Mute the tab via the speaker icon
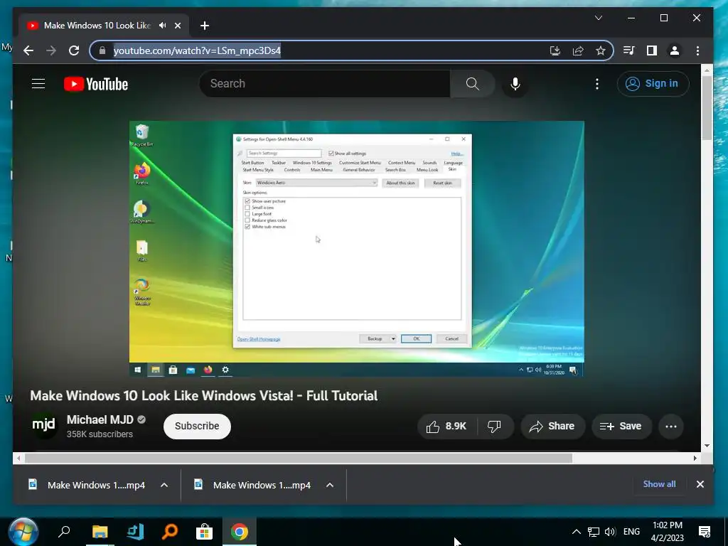This screenshot has height=546, width=728. point(162,26)
